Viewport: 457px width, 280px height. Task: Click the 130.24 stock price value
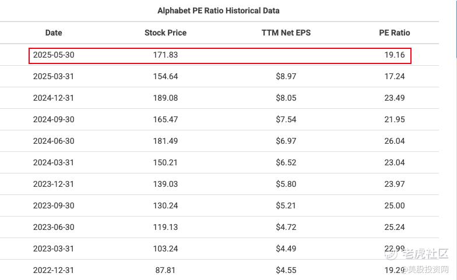pos(166,205)
